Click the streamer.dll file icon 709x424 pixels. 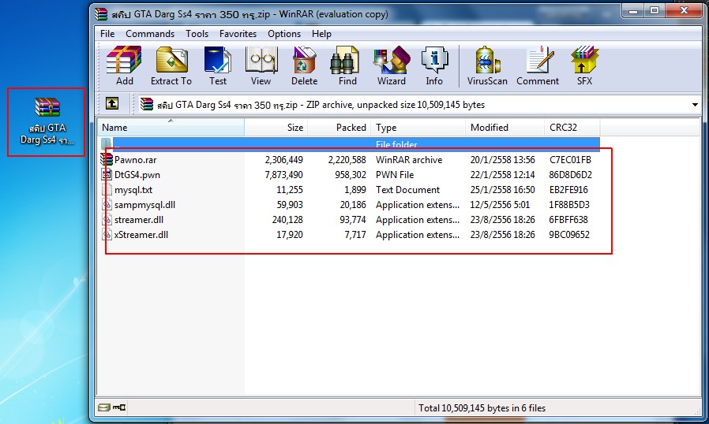[x=107, y=219]
